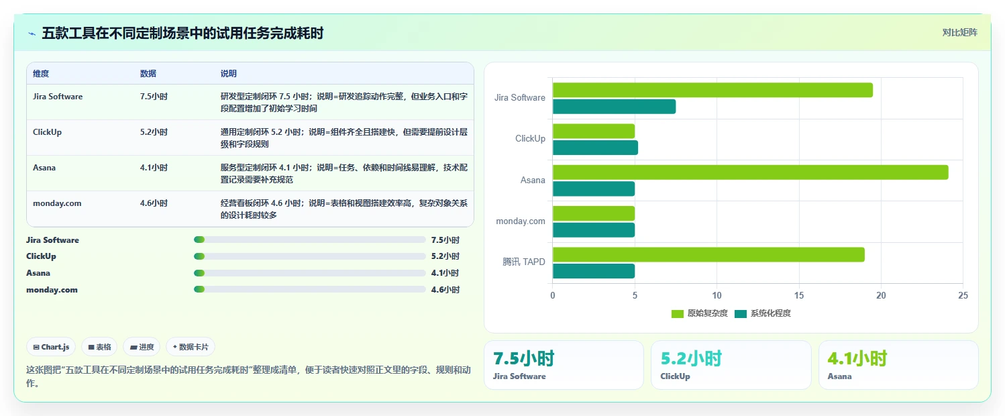Select the 数据卡片 chip
Image resolution: width=1005 pixels, height=416 pixels.
point(191,347)
